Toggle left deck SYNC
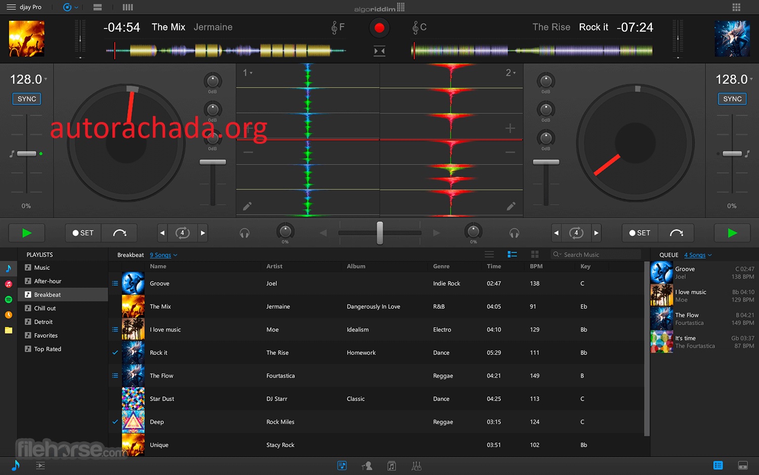 [x=27, y=99]
